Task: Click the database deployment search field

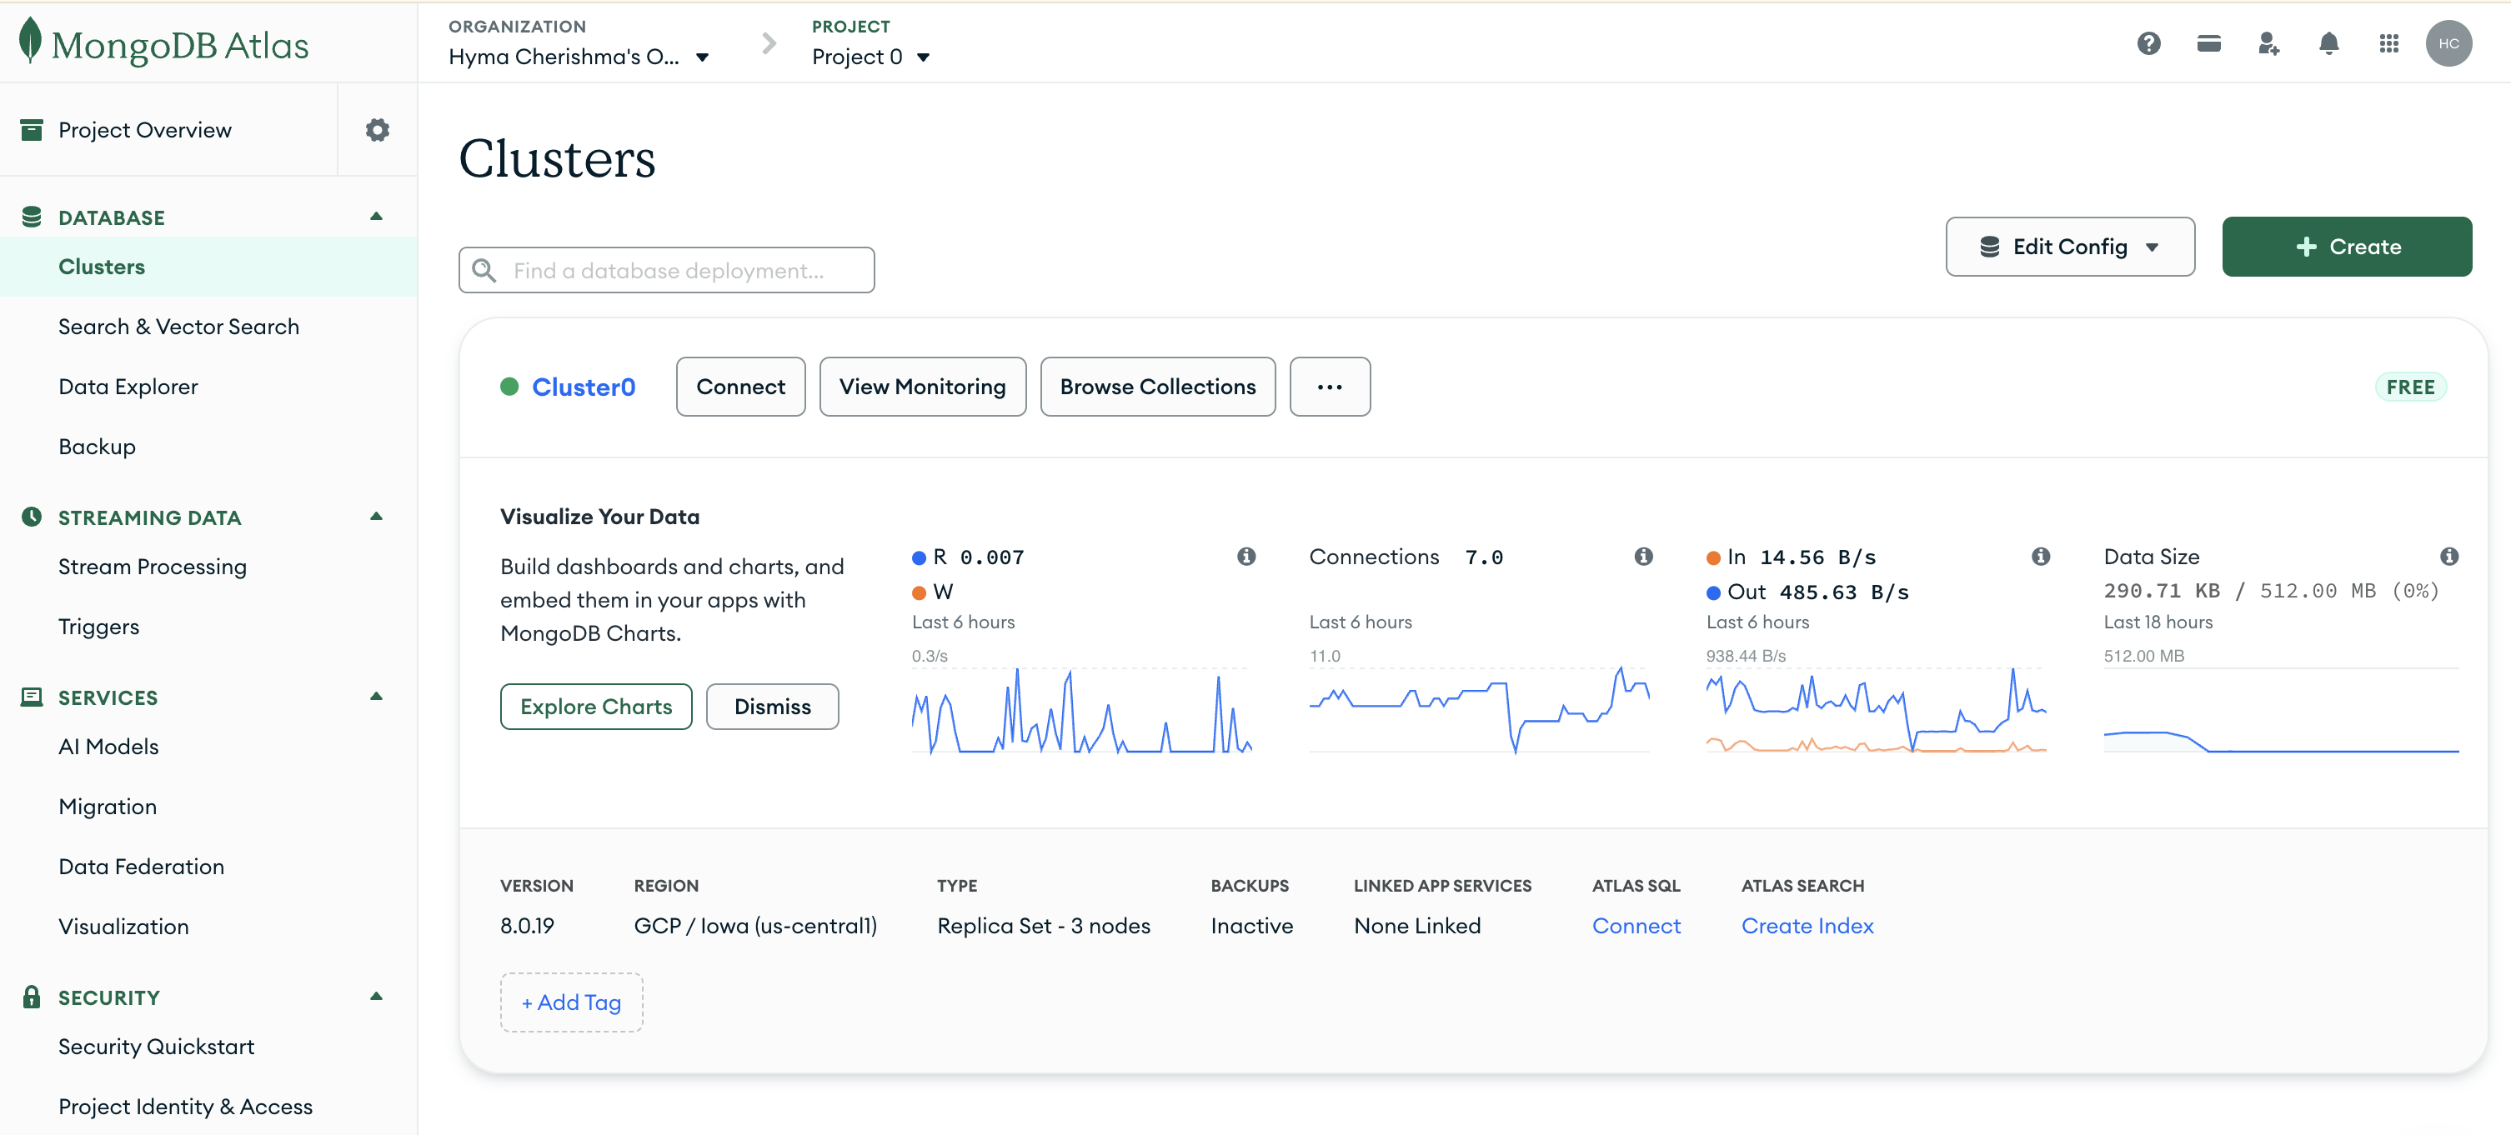Action: [667, 270]
